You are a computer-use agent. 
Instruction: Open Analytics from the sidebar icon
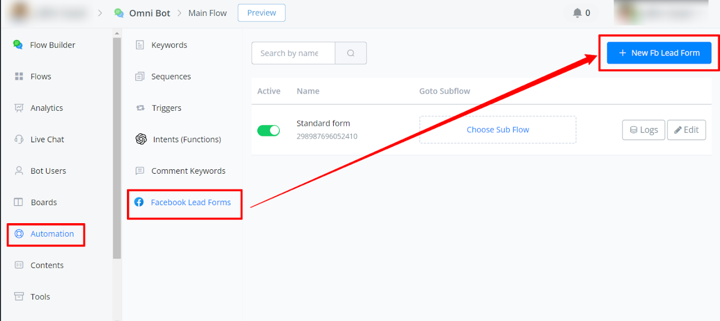click(19, 108)
